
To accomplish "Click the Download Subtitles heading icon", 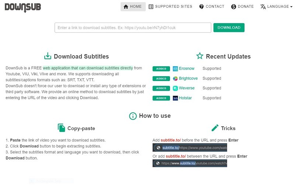I will coord(48,56).
